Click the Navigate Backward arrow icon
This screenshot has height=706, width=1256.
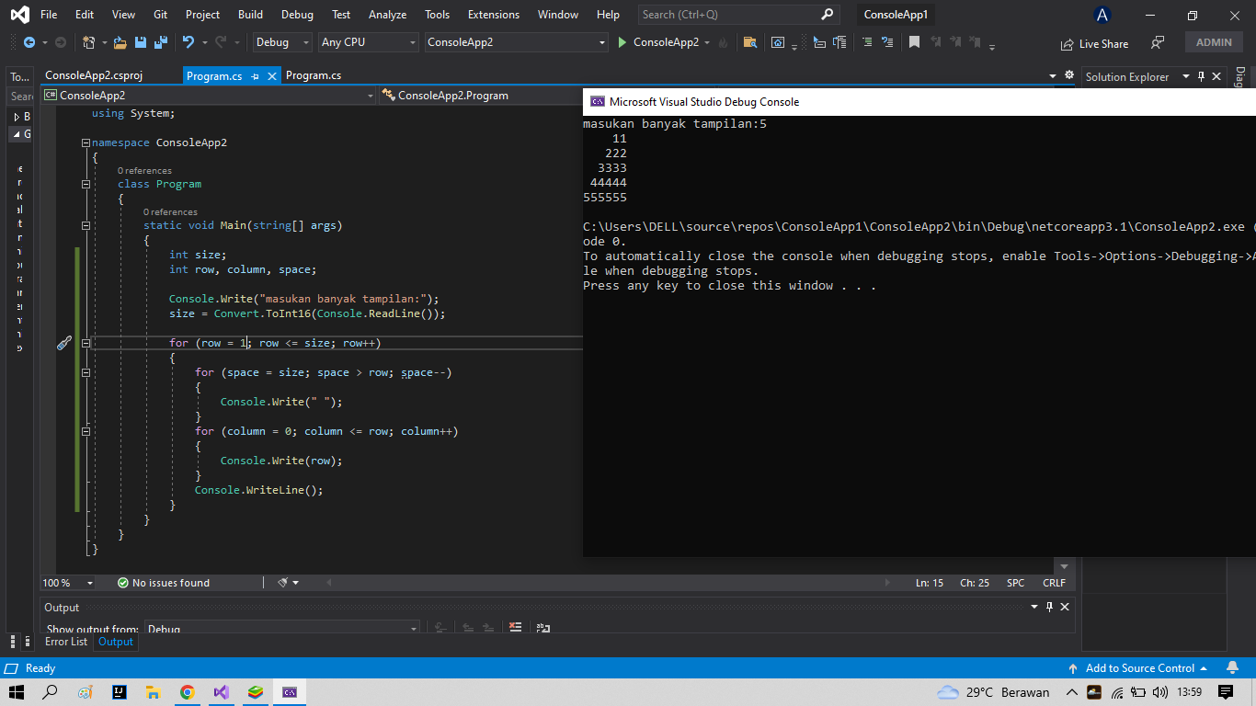click(28, 42)
